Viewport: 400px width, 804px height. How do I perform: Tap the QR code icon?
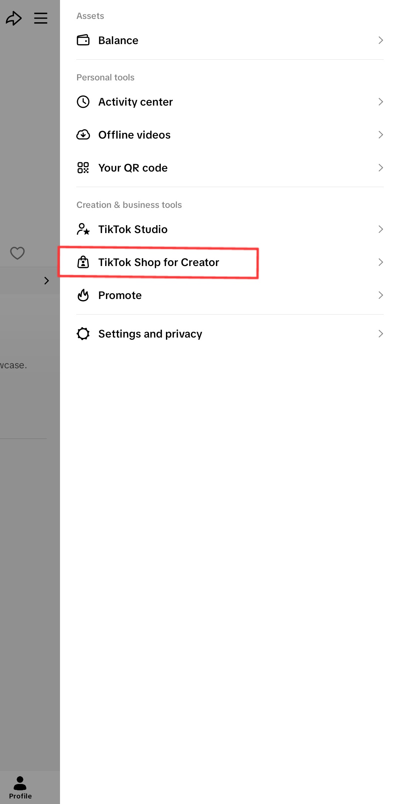[83, 167]
